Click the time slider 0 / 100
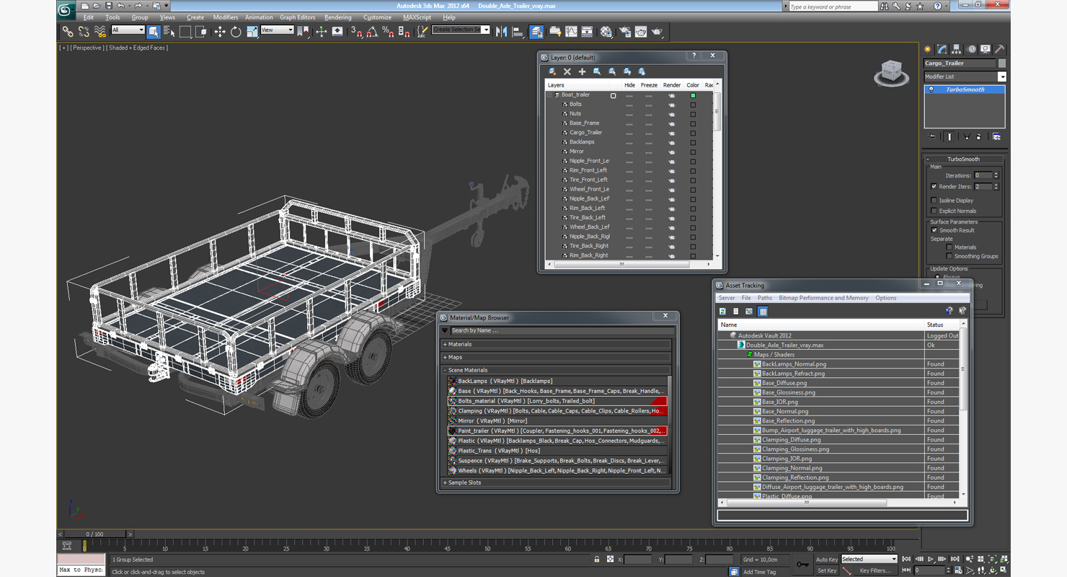The image size is (1067, 577). tap(94, 534)
